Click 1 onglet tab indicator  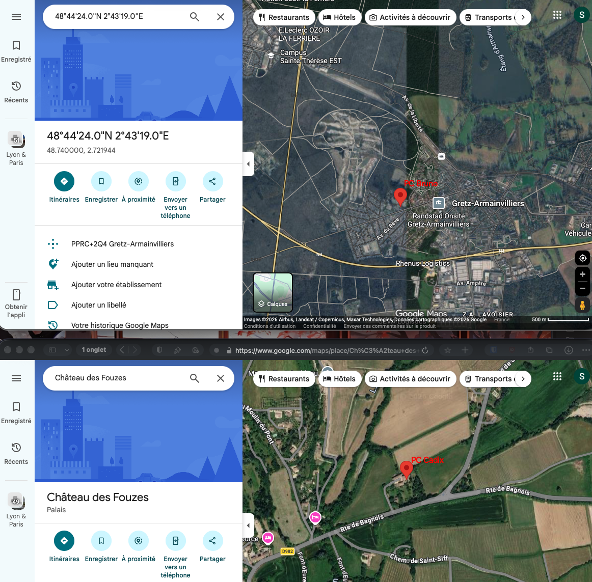(94, 350)
